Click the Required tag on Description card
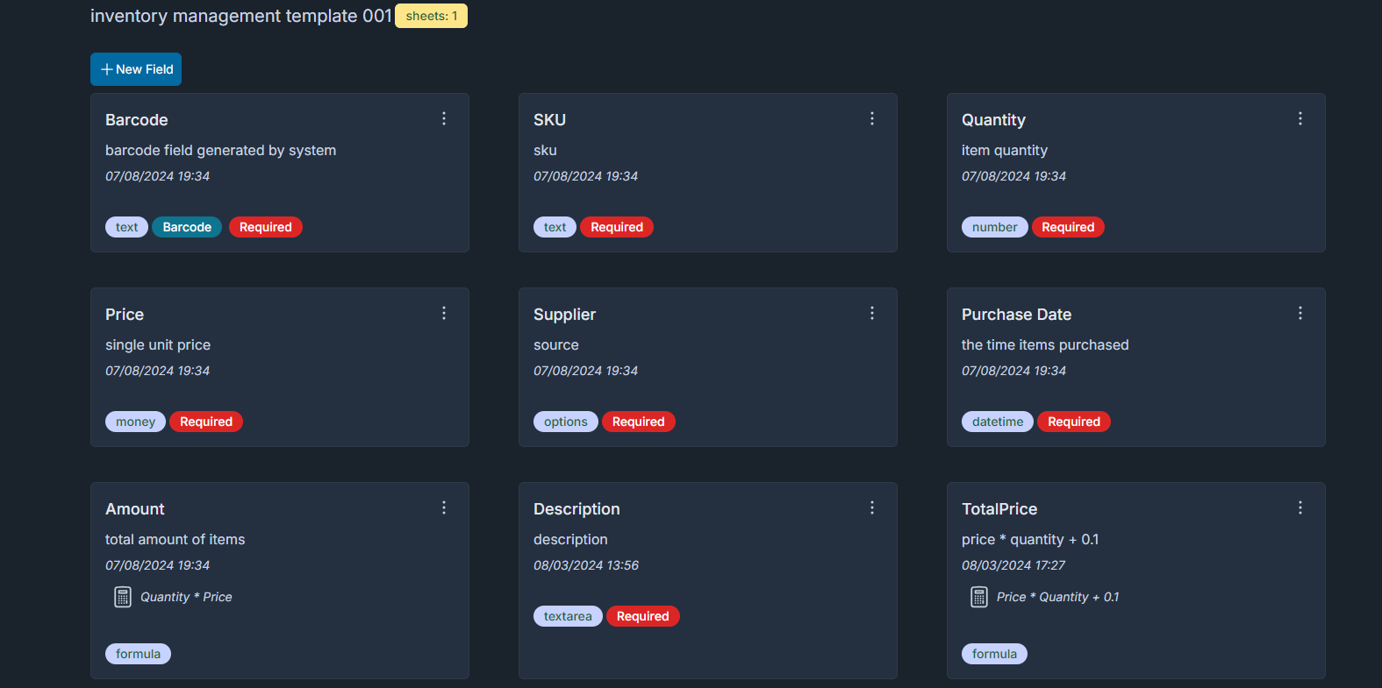Viewport: 1382px width, 688px height. (643, 616)
